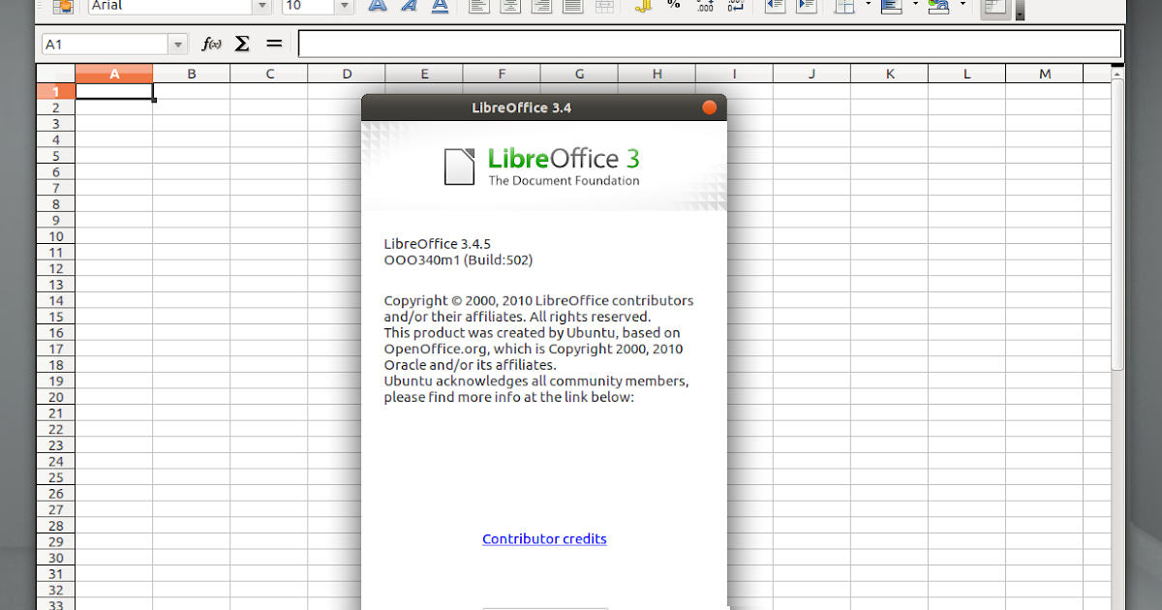The image size is (1162, 610).
Task: Format the cell as a percentage
Action: [x=674, y=8]
